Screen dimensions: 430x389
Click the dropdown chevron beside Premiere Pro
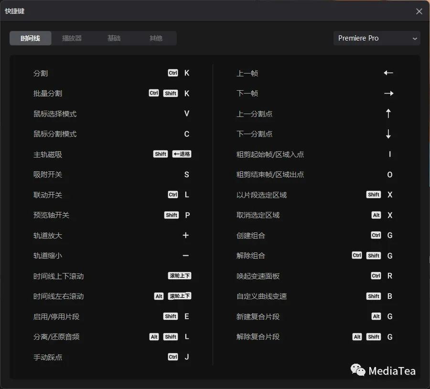click(414, 39)
